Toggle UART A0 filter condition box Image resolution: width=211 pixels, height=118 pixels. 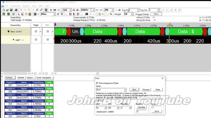(47, 40)
